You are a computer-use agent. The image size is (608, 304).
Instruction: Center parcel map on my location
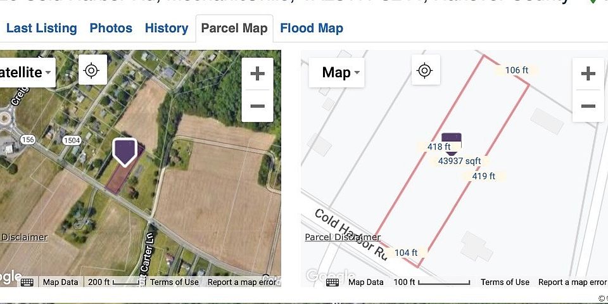pyautogui.click(x=425, y=70)
